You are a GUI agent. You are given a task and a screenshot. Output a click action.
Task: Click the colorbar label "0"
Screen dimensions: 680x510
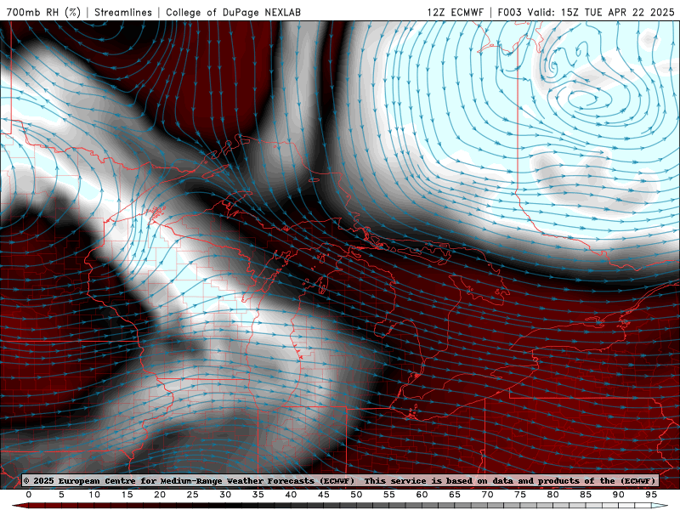[x=29, y=495]
